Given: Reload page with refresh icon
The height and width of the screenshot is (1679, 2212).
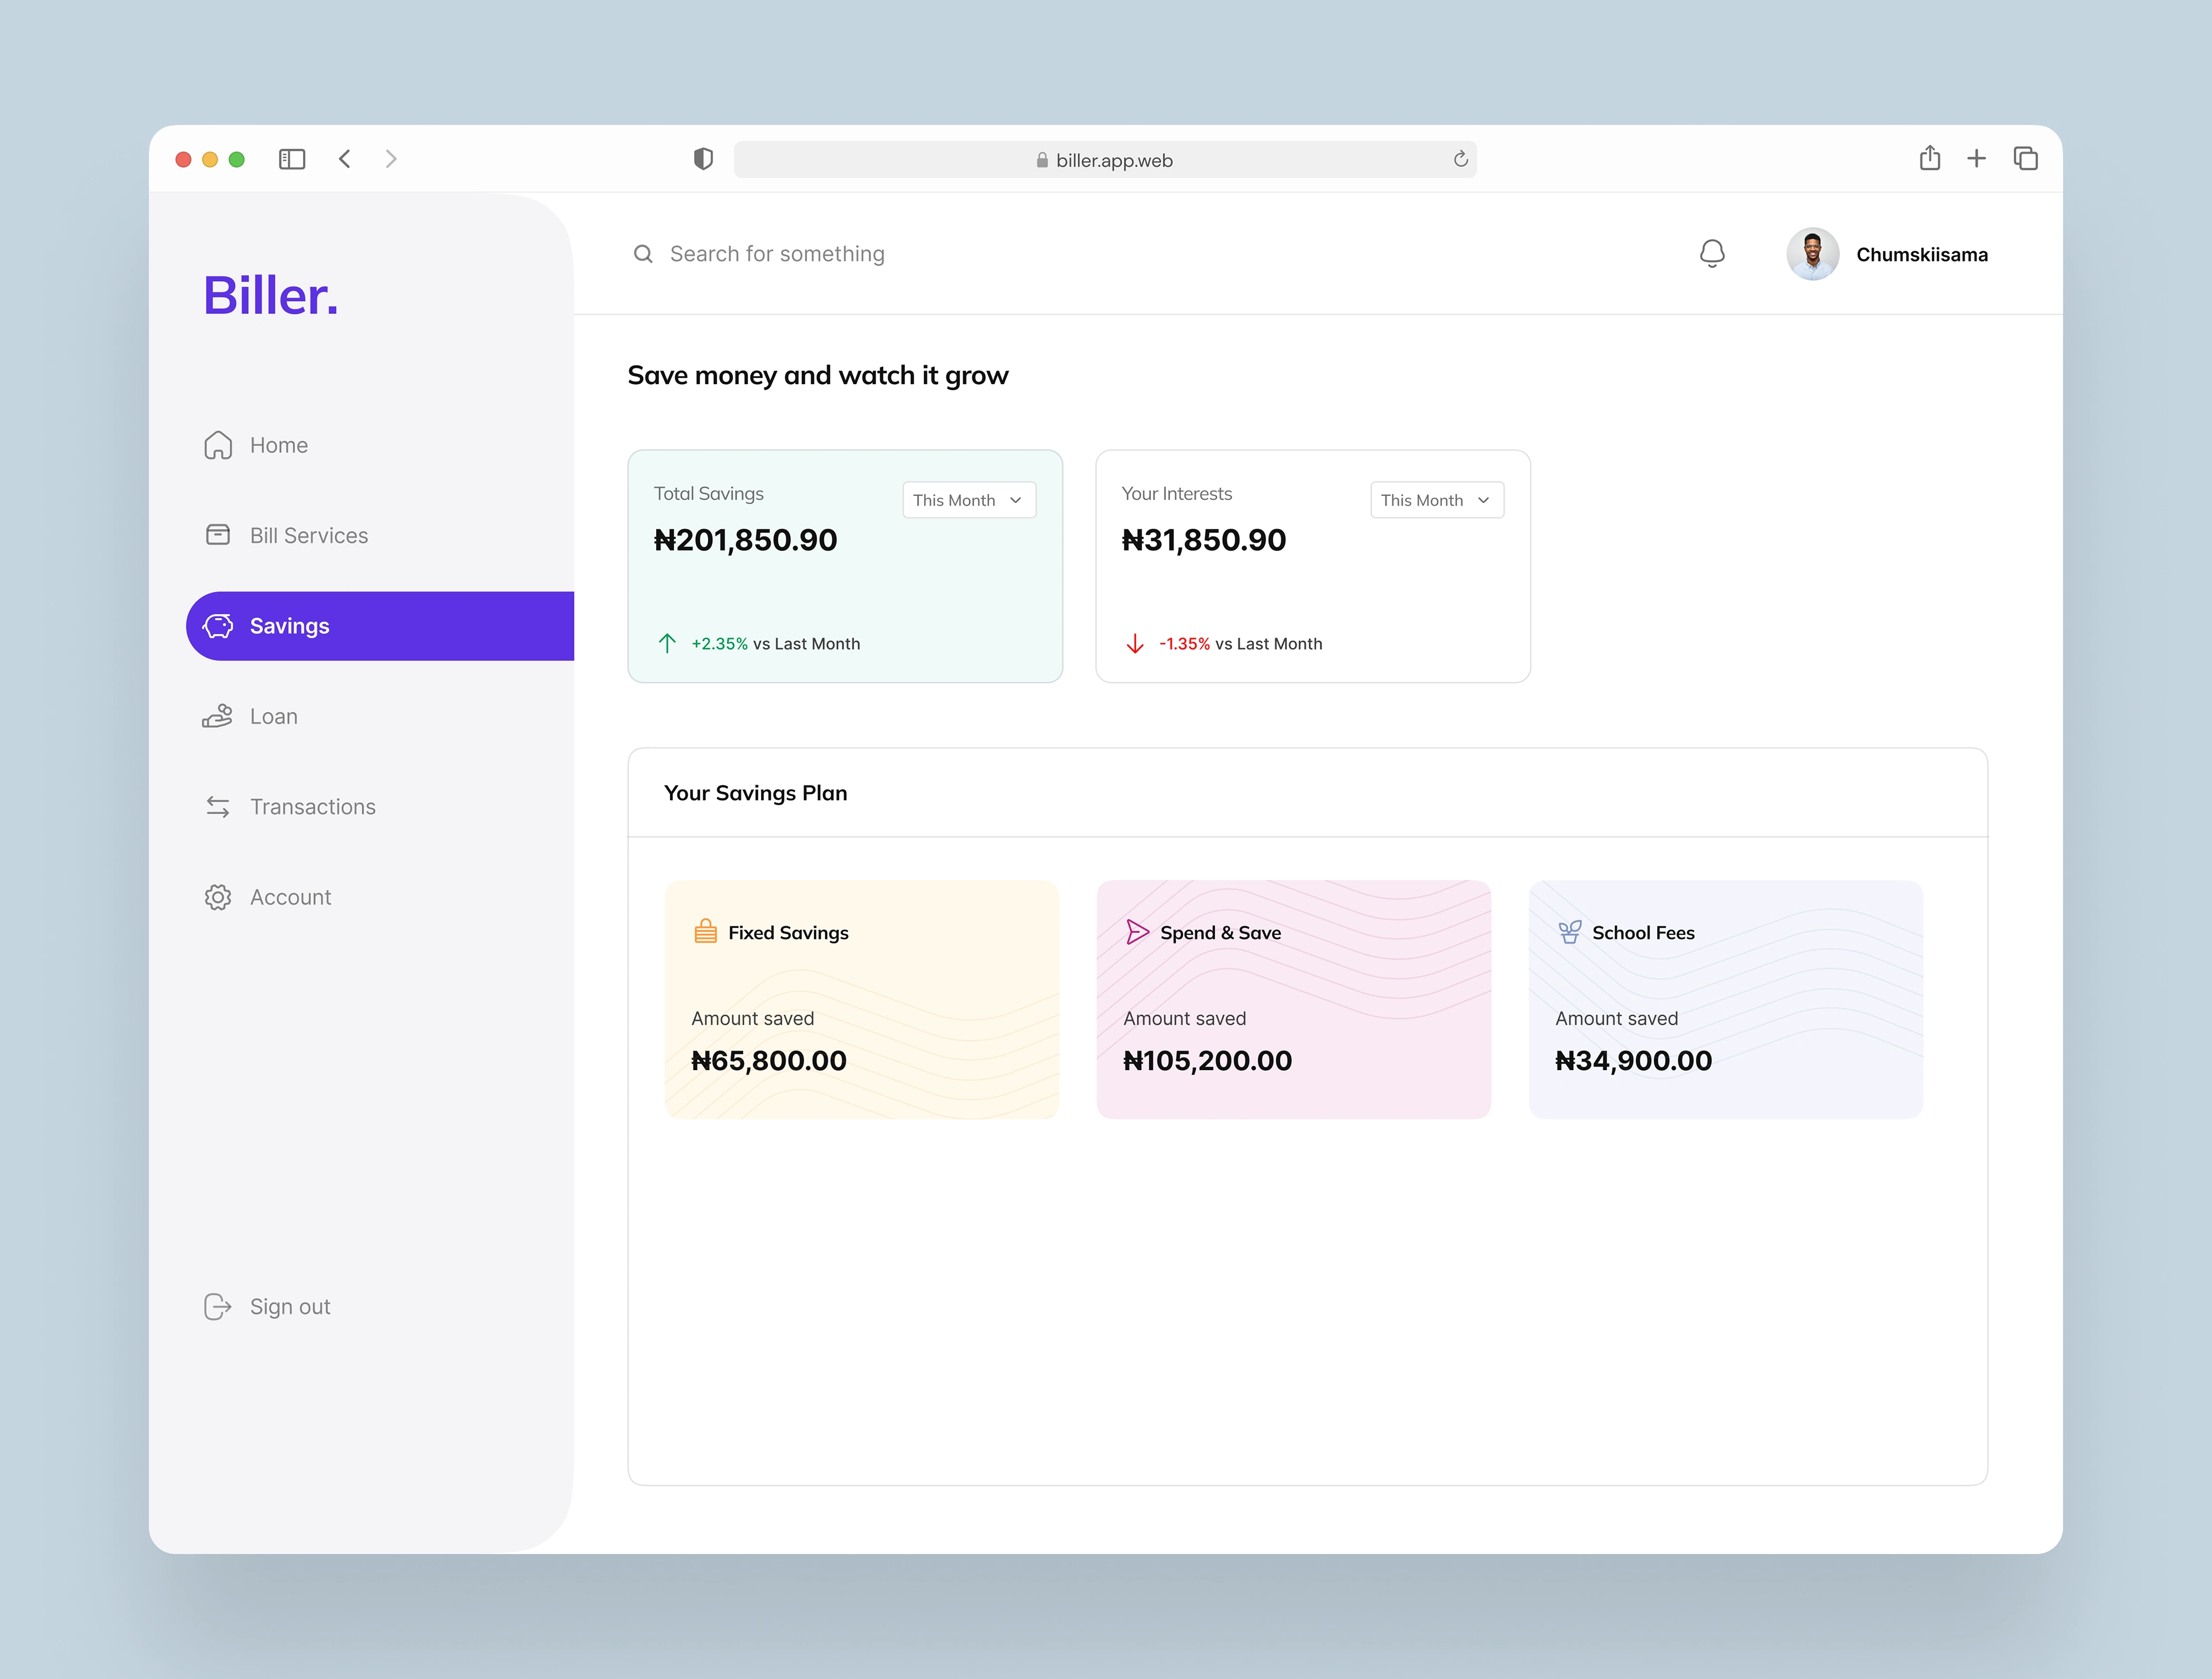Looking at the screenshot, I should [1460, 159].
